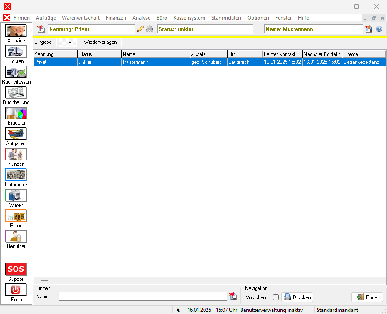Open the Aufträge sidebar icon
Viewport: 387px width, 314px height.
16,31
